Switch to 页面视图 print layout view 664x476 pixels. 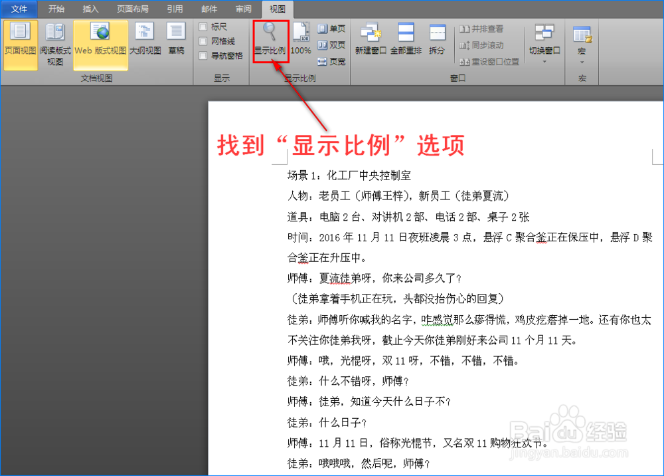[x=21, y=45]
